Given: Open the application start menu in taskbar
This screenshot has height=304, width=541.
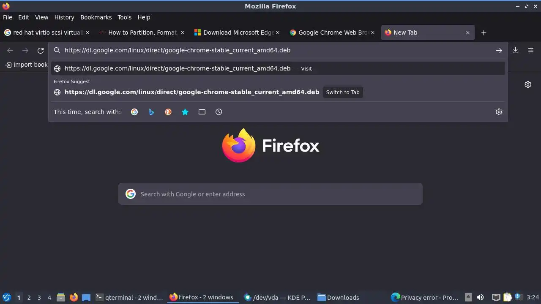Looking at the screenshot, I should tap(6, 297).
